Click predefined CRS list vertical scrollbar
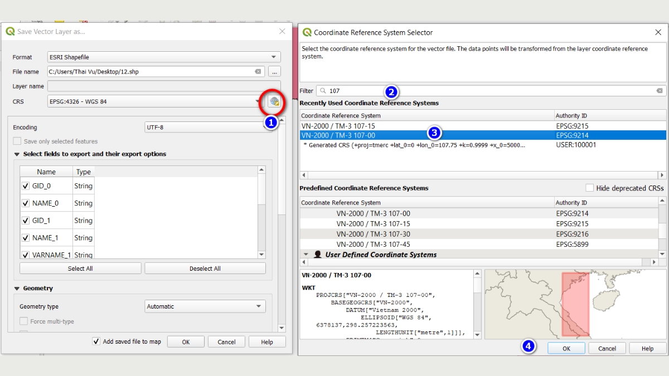 pos(662,228)
